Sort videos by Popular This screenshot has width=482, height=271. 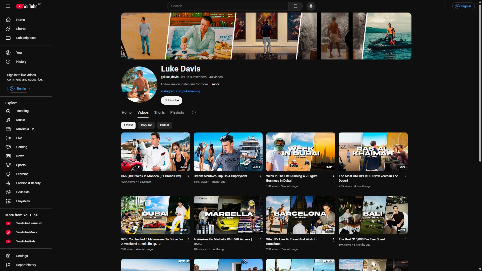click(146, 125)
